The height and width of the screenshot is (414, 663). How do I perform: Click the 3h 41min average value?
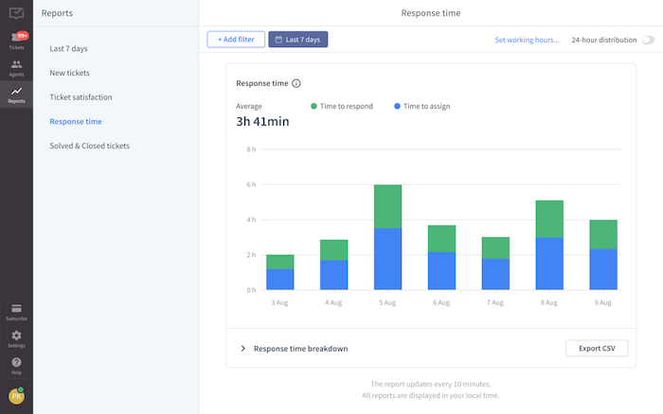[x=262, y=122]
